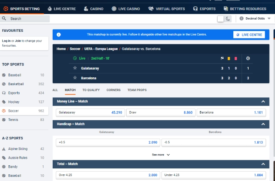Select Over 4.25 at 2.000
Image resolution: width=275 pixels, height=181 pixels.
pyautogui.click(x=108, y=175)
